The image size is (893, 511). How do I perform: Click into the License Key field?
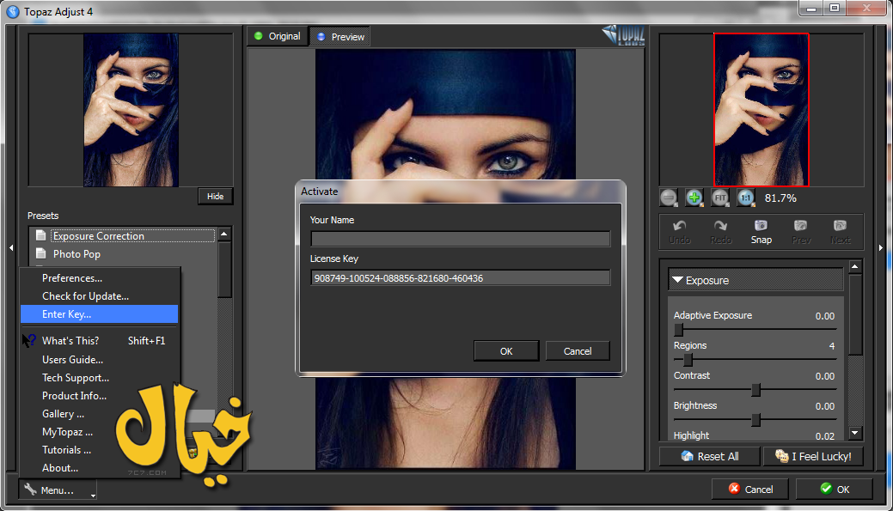[460, 277]
